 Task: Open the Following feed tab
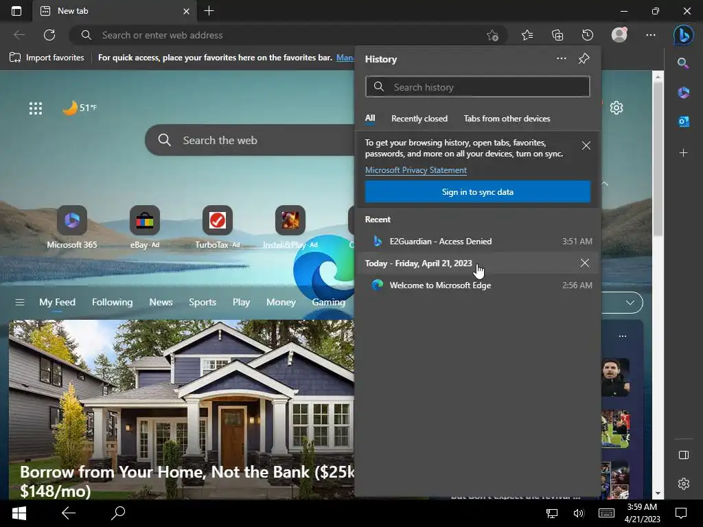(112, 302)
